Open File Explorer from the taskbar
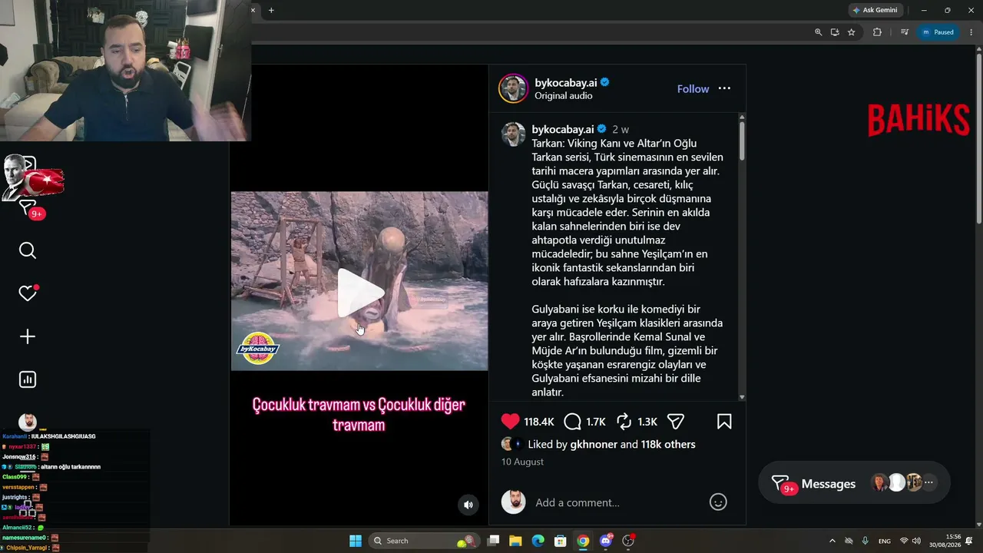The width and height of the screenshot is (983, 553). [516, 541]
